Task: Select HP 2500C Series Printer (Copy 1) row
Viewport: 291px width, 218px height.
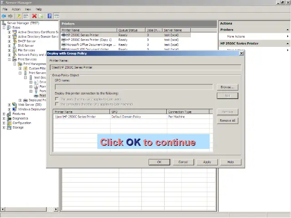Action: pos(125,40)
